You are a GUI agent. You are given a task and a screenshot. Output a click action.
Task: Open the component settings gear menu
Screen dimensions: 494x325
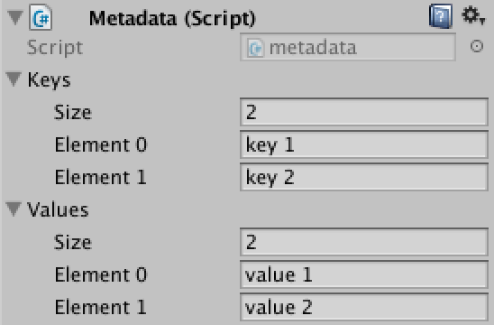click(473, 15)
